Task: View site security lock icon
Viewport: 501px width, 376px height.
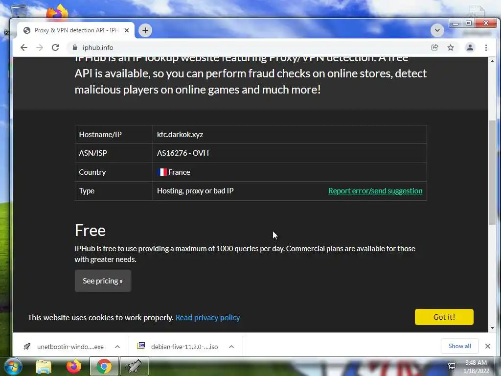Action: (x=75, y=47)
